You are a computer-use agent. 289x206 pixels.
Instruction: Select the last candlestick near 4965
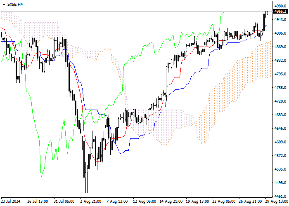pyautogui.click(x=267, y=12)
